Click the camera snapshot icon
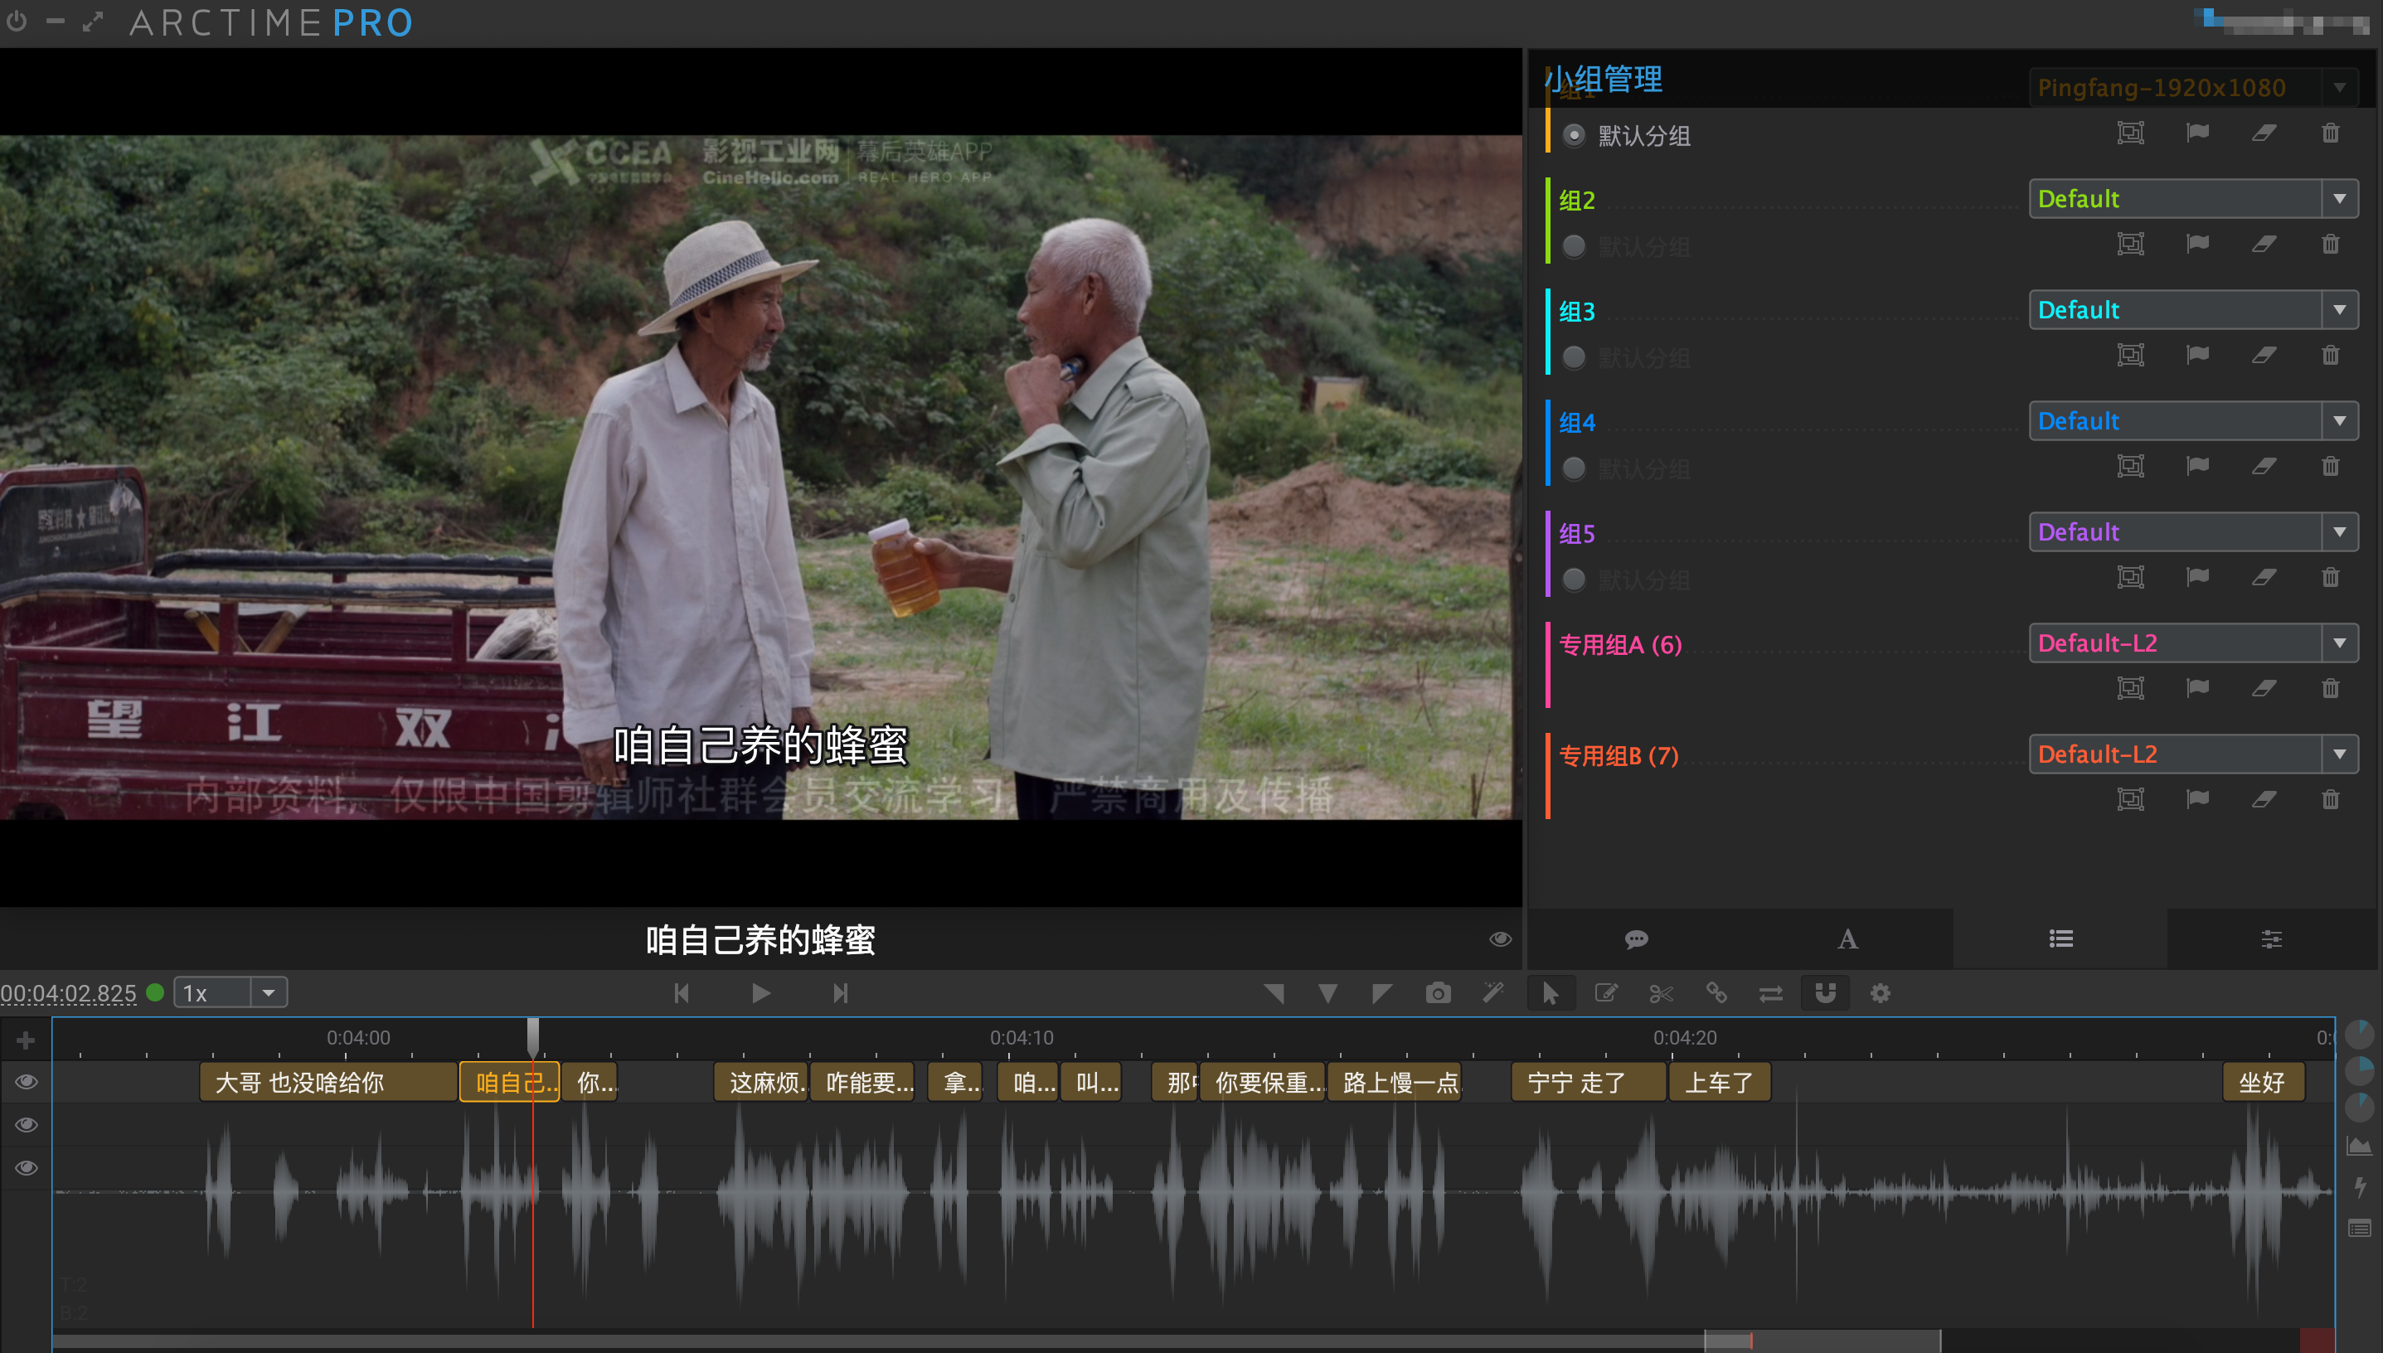Viewport: 2383px width, 1353px height. click(x=1438, y=993)
